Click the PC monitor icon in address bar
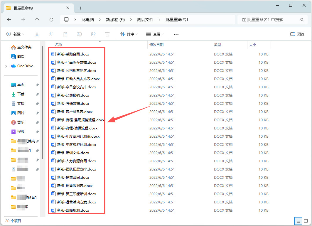312x226 pixels. coord(66,19)
